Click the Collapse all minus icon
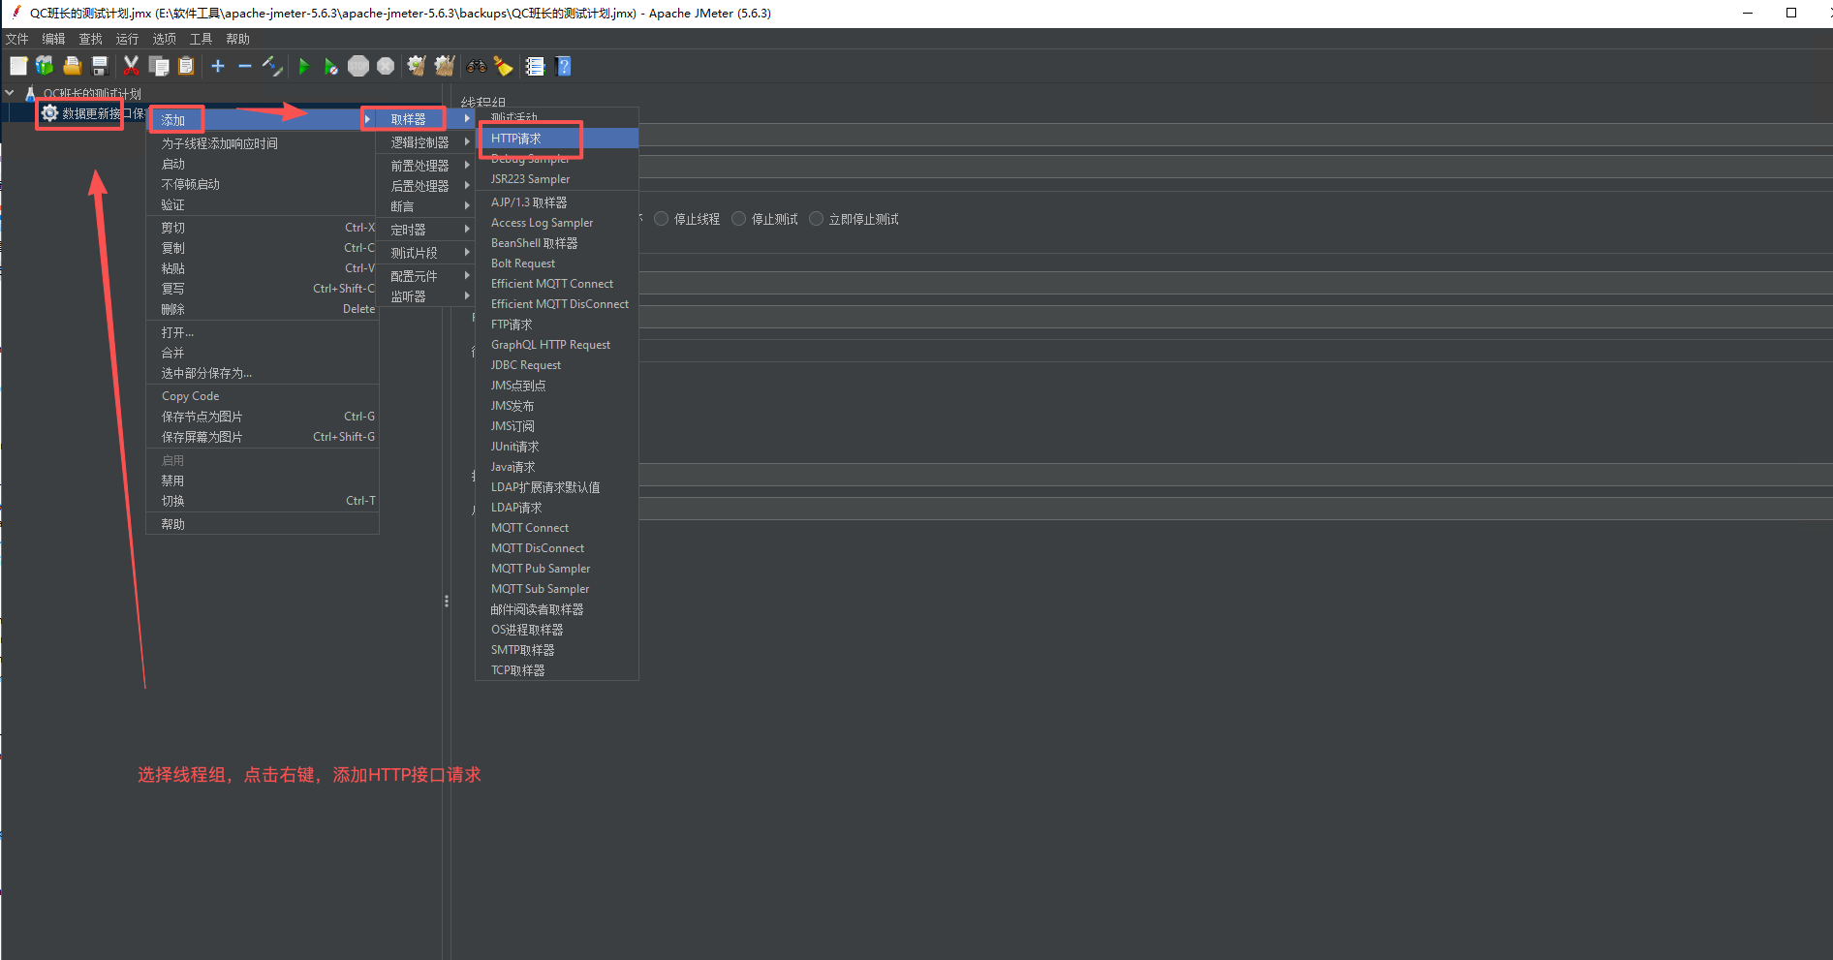1833x960 pixels. [245, 66]
